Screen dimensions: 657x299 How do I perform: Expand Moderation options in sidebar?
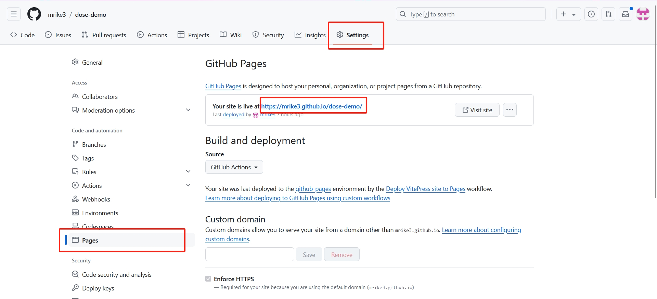[188, 110]
